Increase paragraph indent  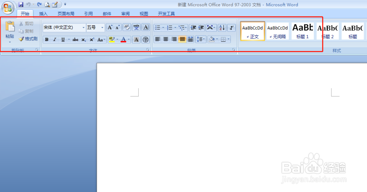[201, 28]
